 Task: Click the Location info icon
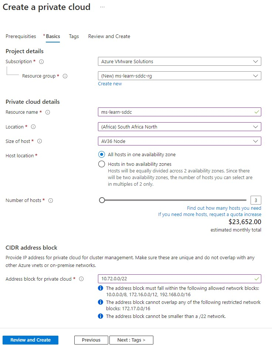[33, 127]
